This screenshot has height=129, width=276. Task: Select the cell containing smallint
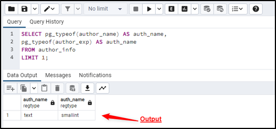pos(77,115)
